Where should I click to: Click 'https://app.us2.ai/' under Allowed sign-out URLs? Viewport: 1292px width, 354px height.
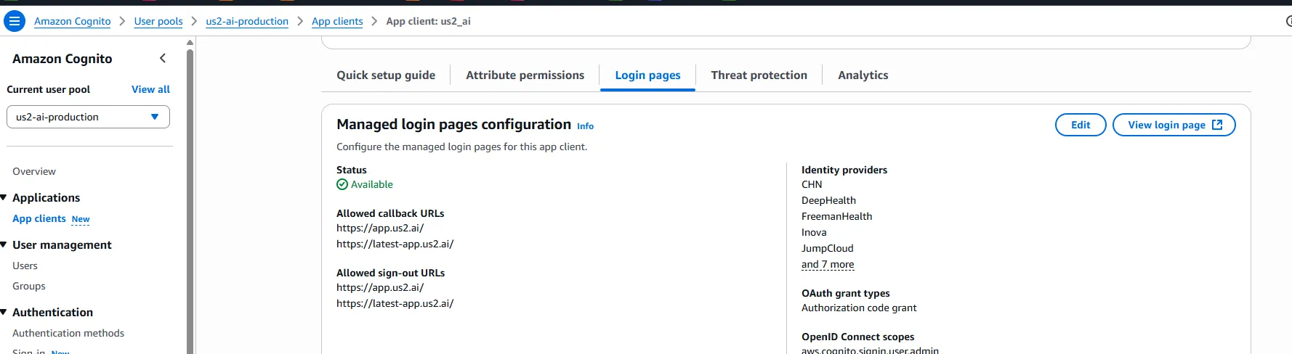(380, 287)
